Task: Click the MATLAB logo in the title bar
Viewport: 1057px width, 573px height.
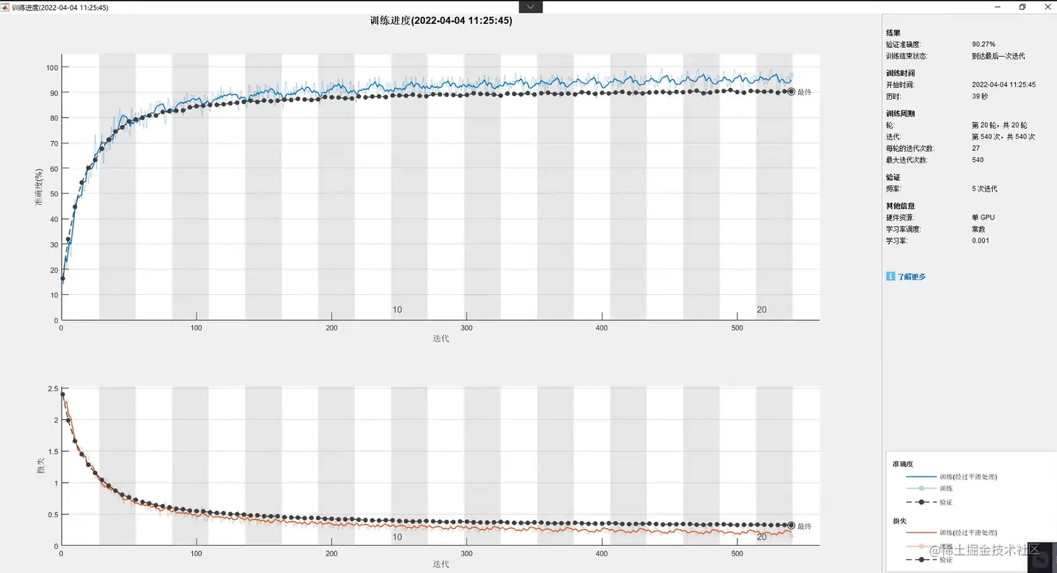Action: point(6,7)
